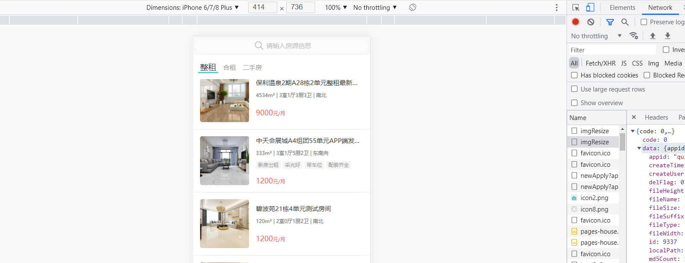Check Blocked Requests option
The width and height of the screenshot is (685, 263).
click(x=647, y=75)
